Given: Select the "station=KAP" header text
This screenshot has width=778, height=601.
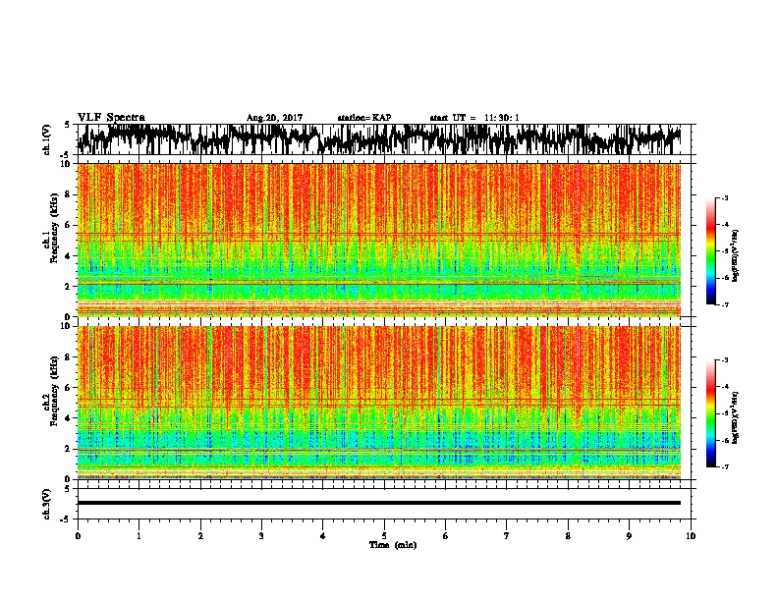Looking at the screenshot, I should (364, 118).
